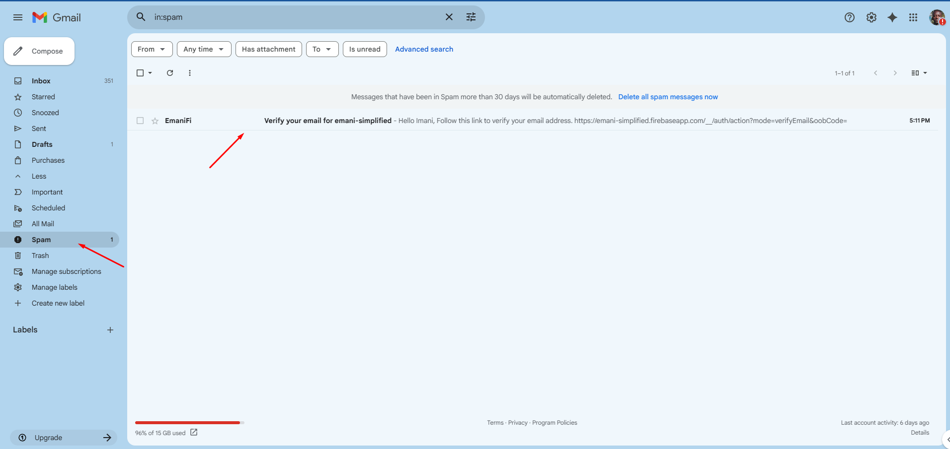The image size is (950, 449).
Task: Click the search options filter icon
Action: 471,17
